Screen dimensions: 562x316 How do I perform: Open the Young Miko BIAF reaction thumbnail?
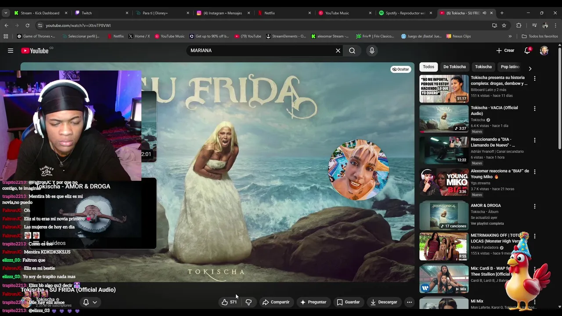coord(443,182)
